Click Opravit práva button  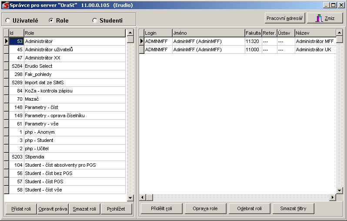click(x=53, y=209)
